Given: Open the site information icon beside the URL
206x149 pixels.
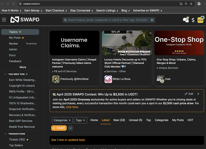Looking at the screenshot, I should [20, 4].
